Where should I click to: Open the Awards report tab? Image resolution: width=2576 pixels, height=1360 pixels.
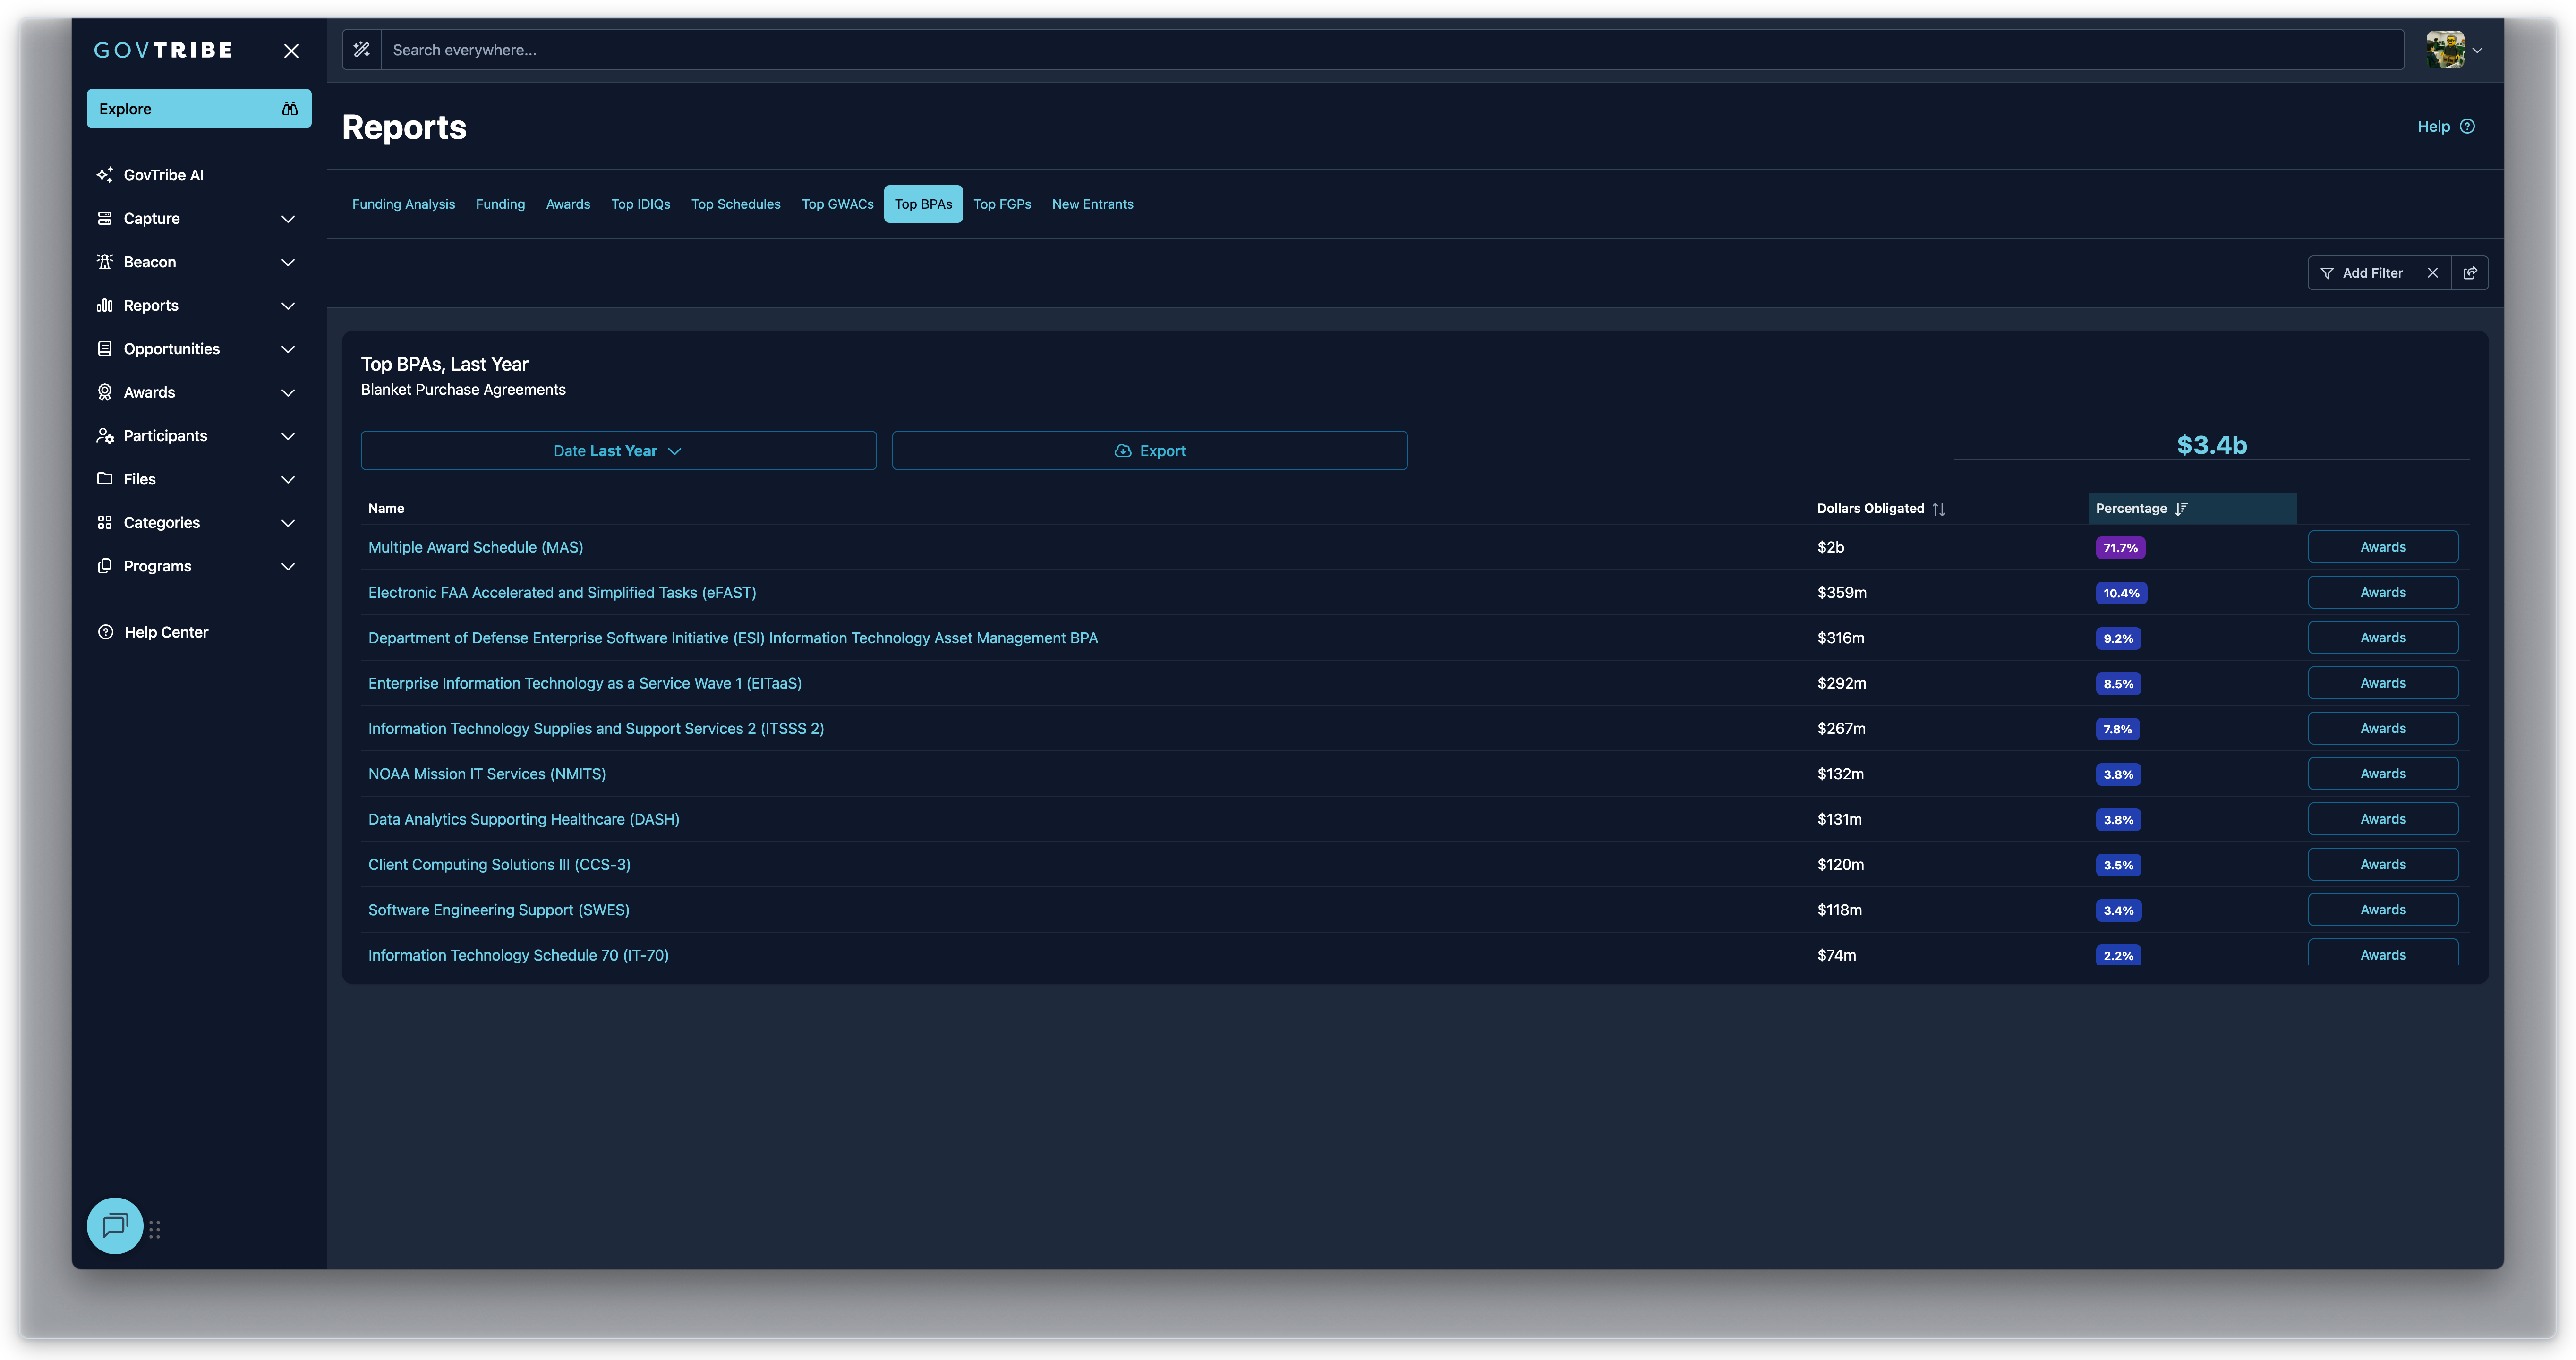(x=568, y=204)
